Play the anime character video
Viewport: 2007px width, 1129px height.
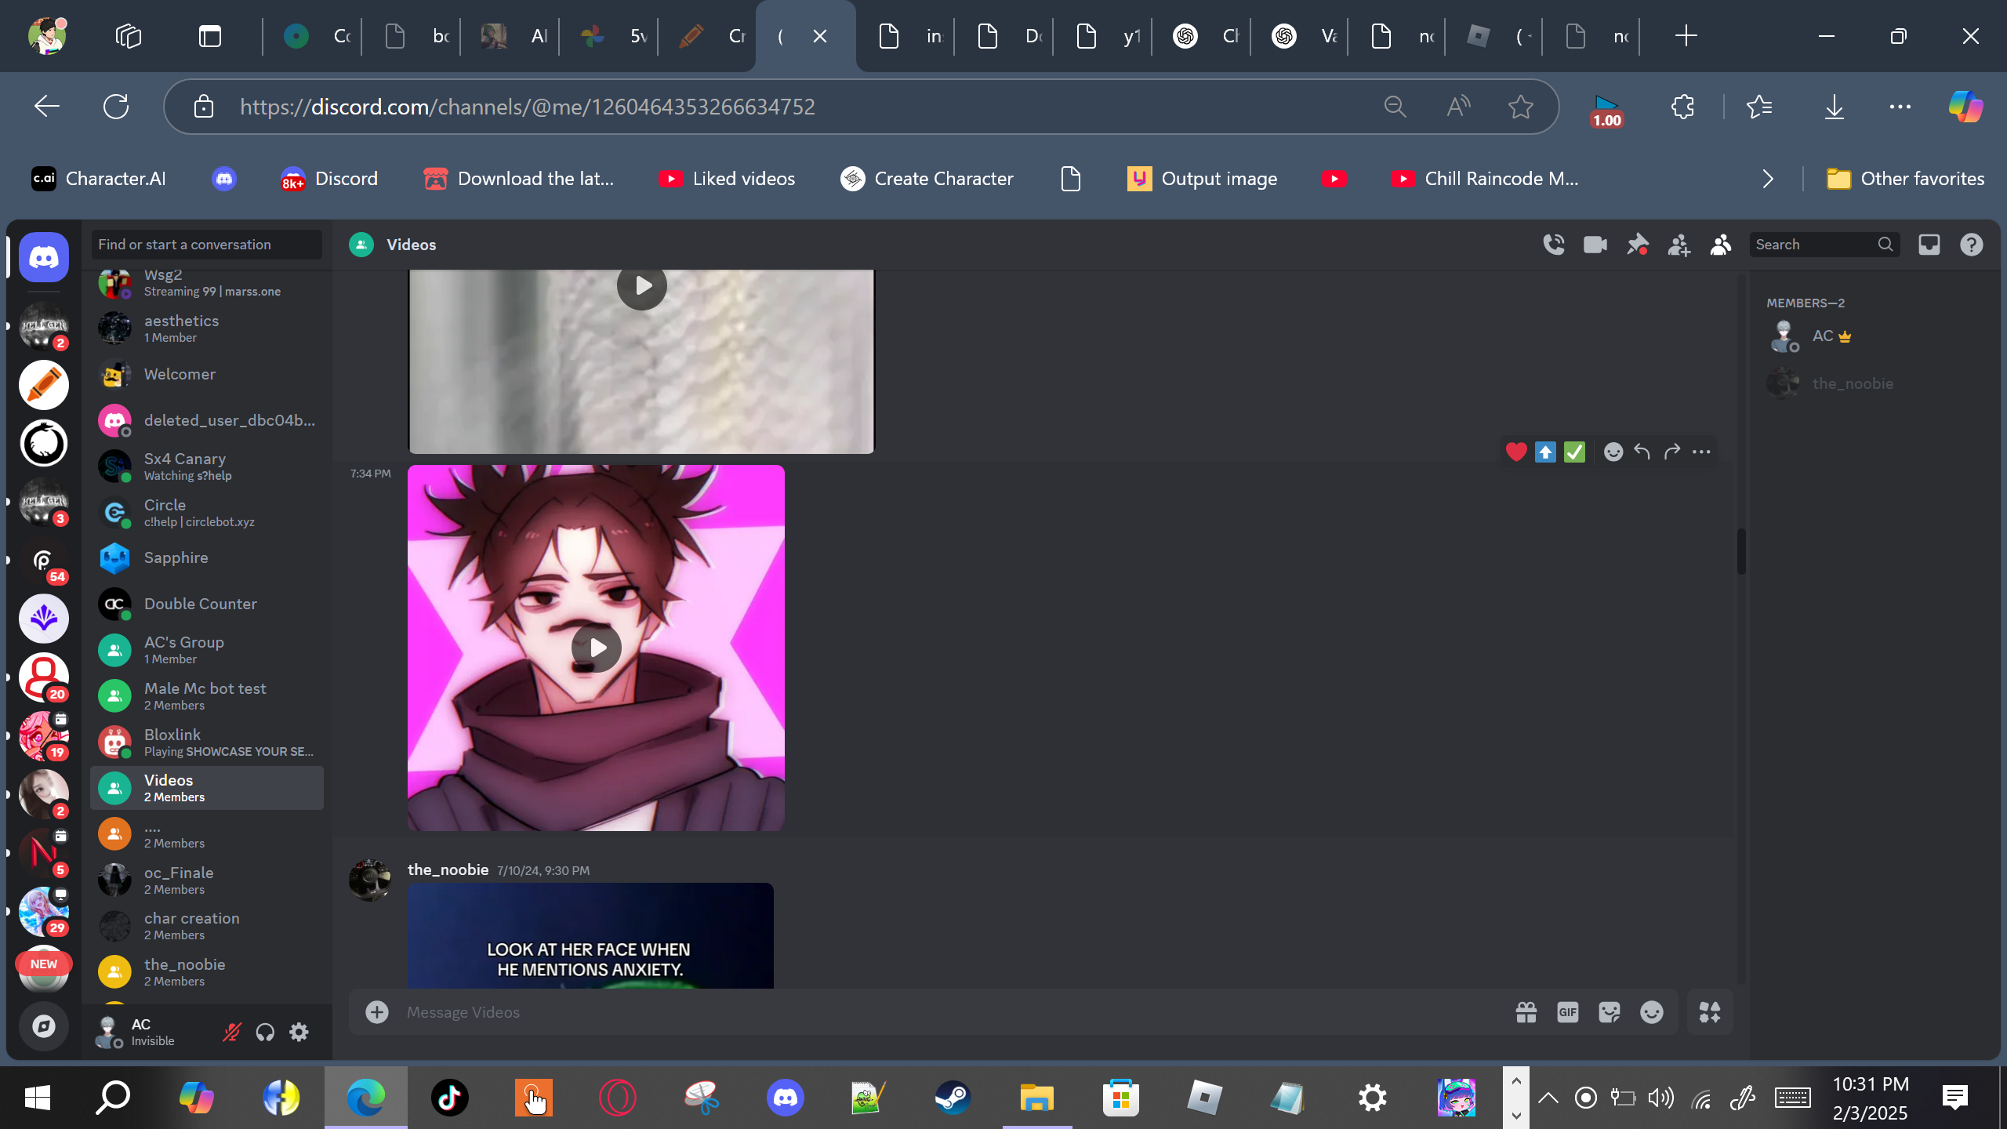(597, 648)
